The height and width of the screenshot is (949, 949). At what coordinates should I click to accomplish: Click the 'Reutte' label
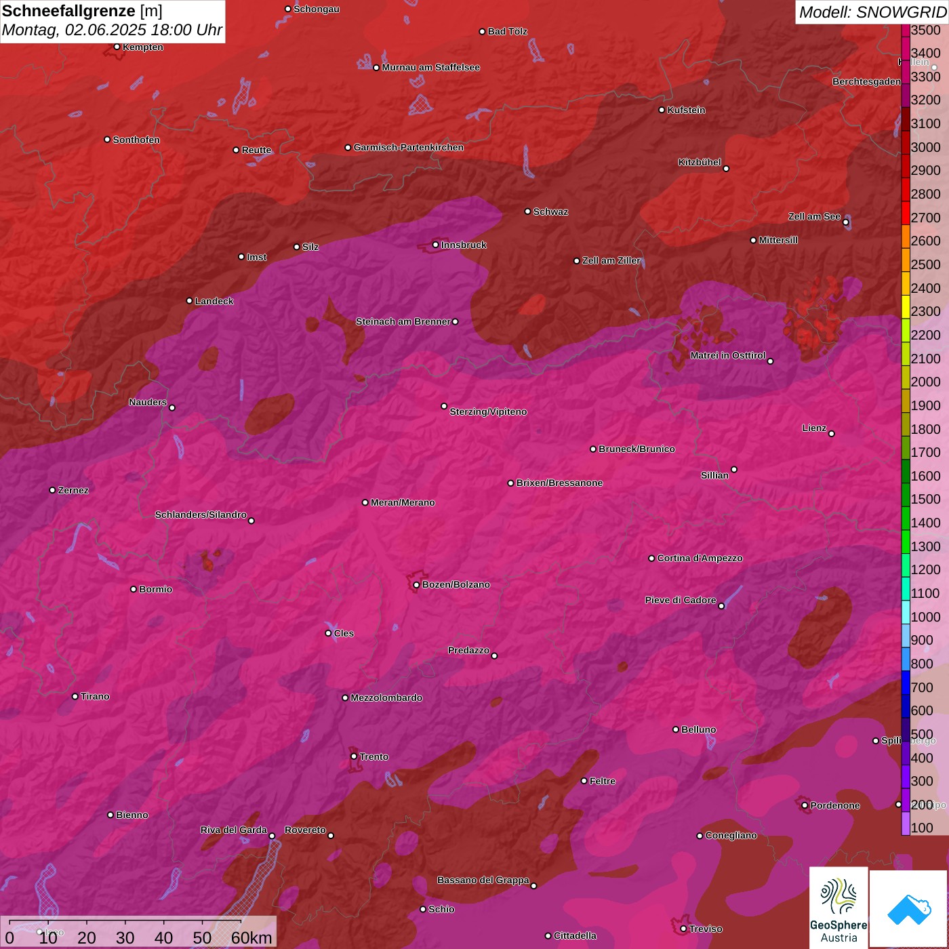pos(256,150)
